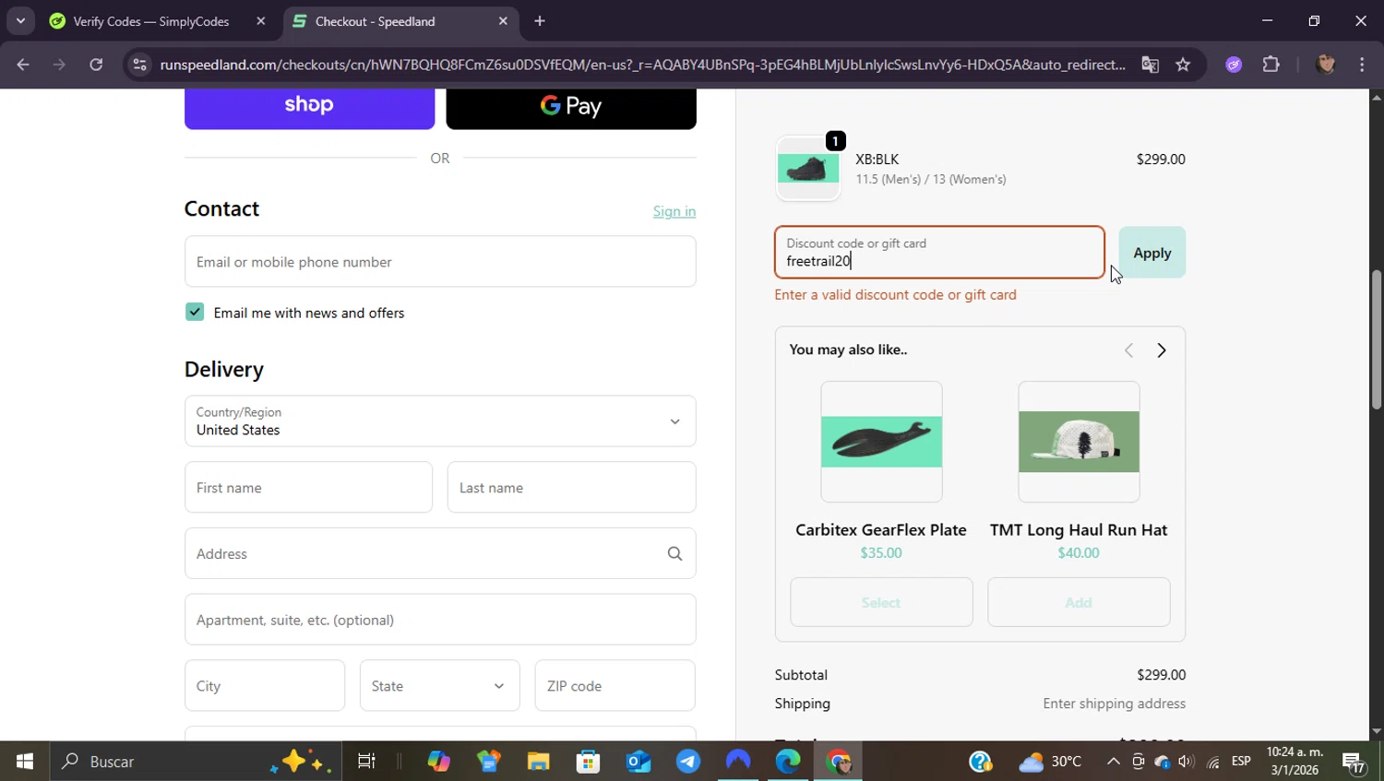Add TMT Long Haul Run Hat
This screenshot has width=1384, height=781.
(1079, 602)
